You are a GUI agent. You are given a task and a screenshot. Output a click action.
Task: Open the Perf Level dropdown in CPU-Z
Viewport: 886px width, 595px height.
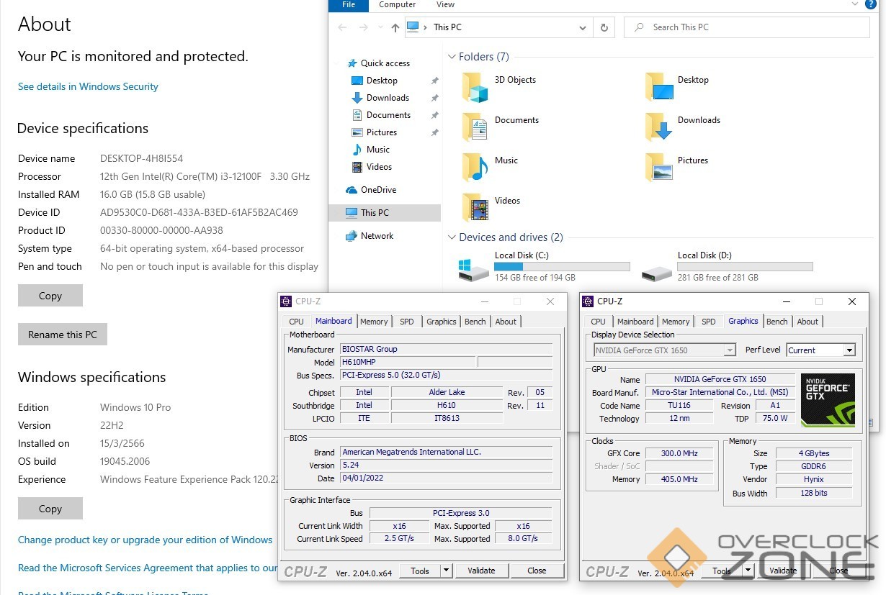tap(849, 350)
